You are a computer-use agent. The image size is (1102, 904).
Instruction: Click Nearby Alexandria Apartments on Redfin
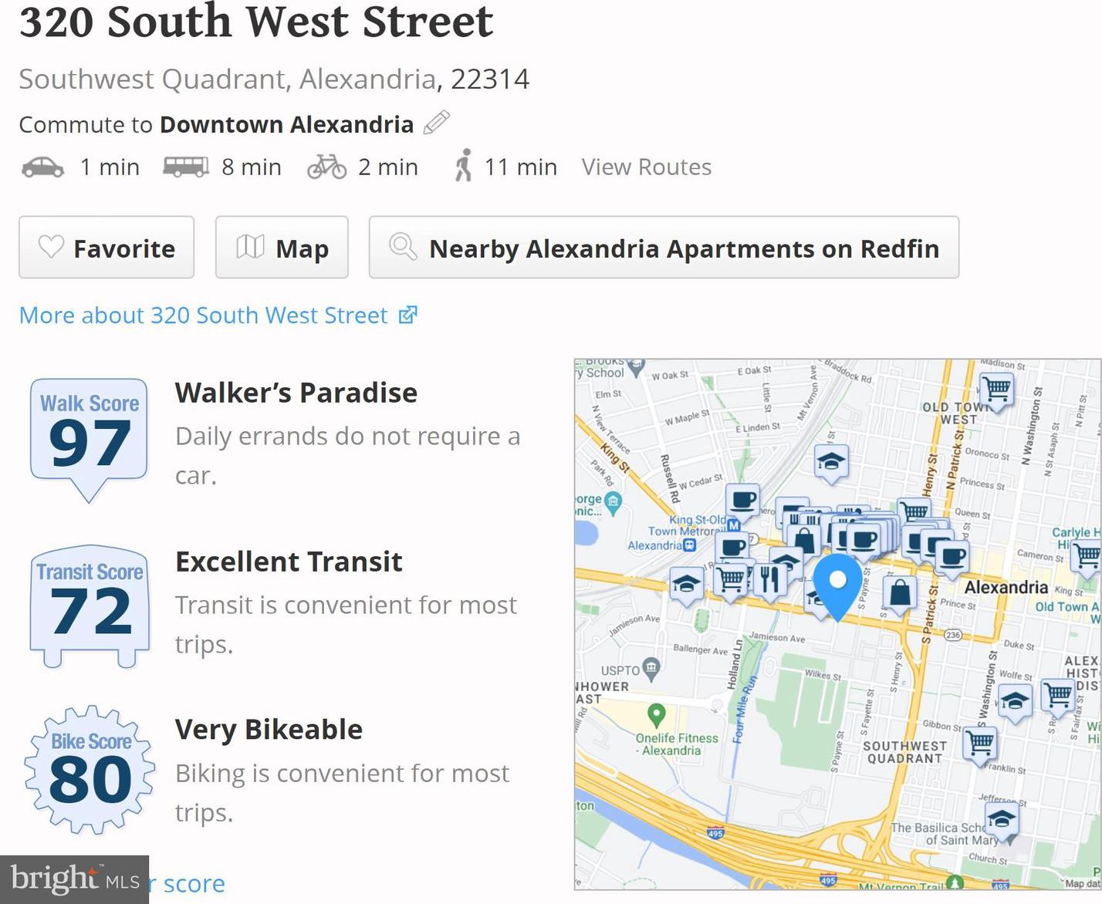click(664, 248)
